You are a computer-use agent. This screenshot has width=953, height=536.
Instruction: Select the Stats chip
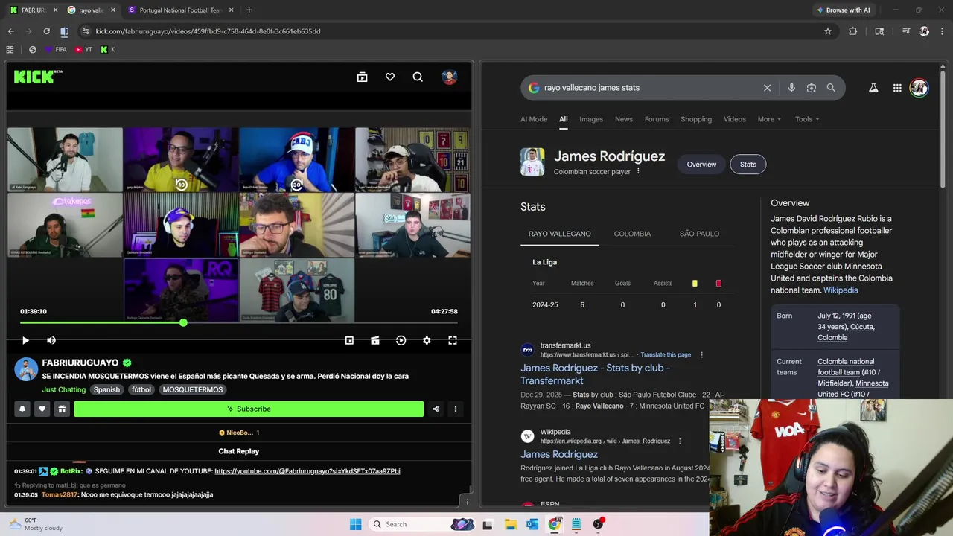(x=748, y=165)
